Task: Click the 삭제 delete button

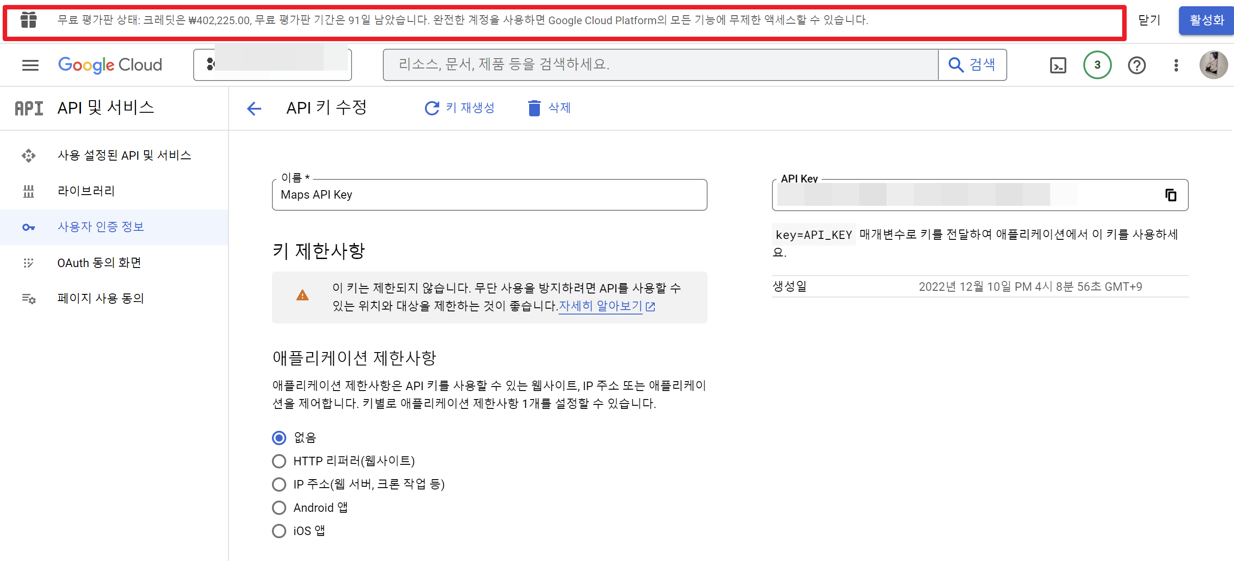Action: click(549, 108)
